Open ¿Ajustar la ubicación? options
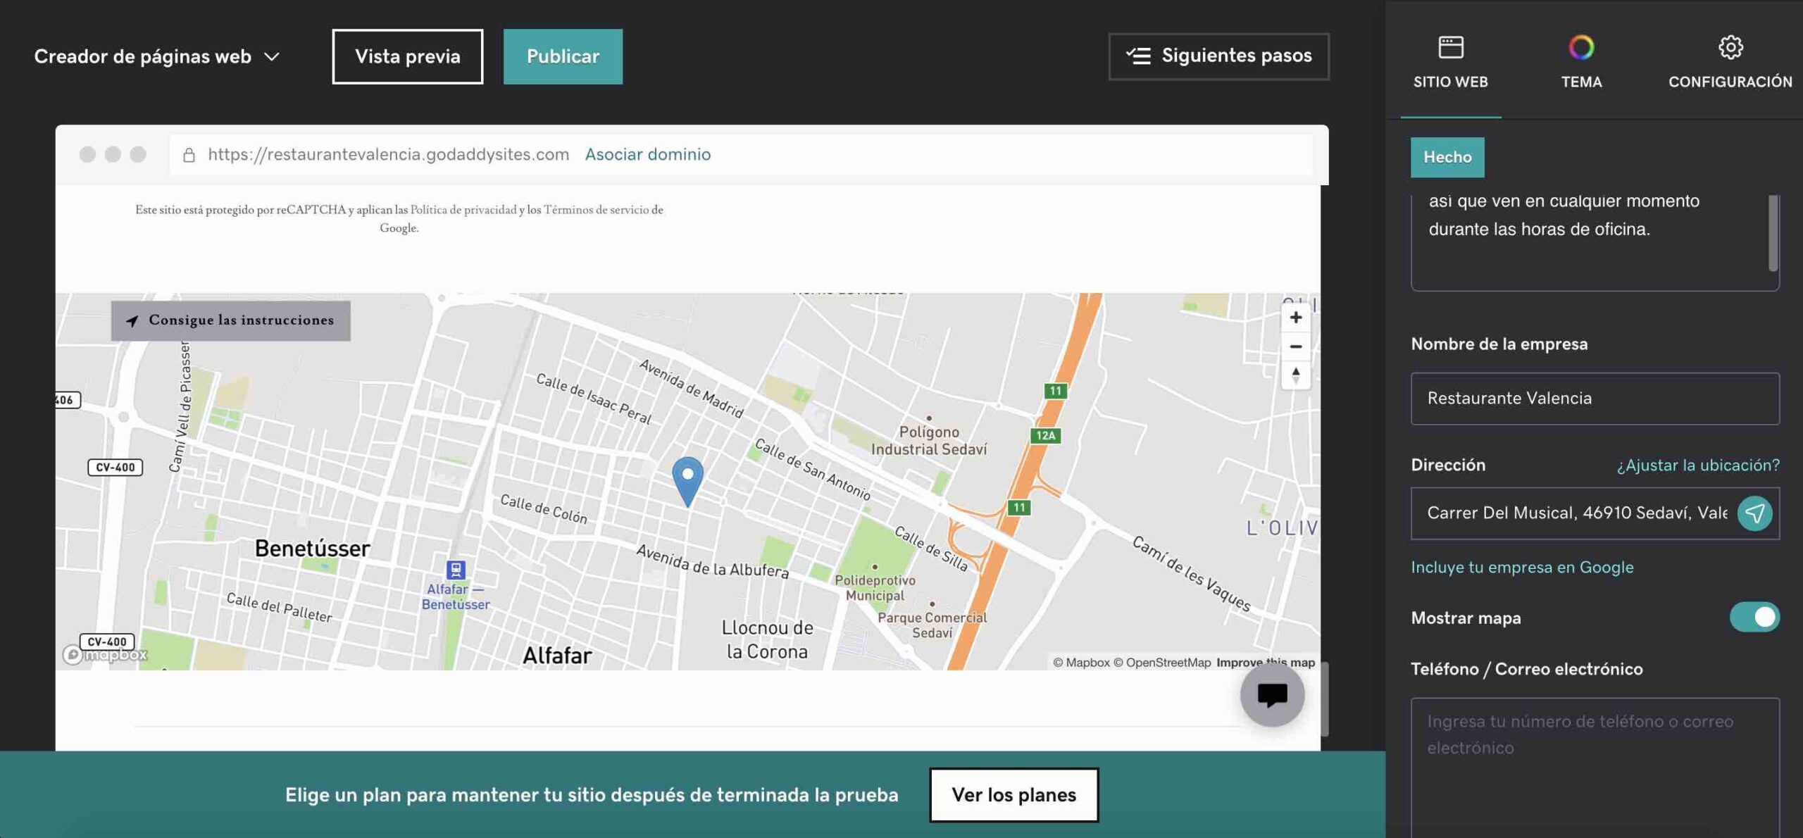The height and width of the screenshot is (838, 1803). [x=1695, y=465]
